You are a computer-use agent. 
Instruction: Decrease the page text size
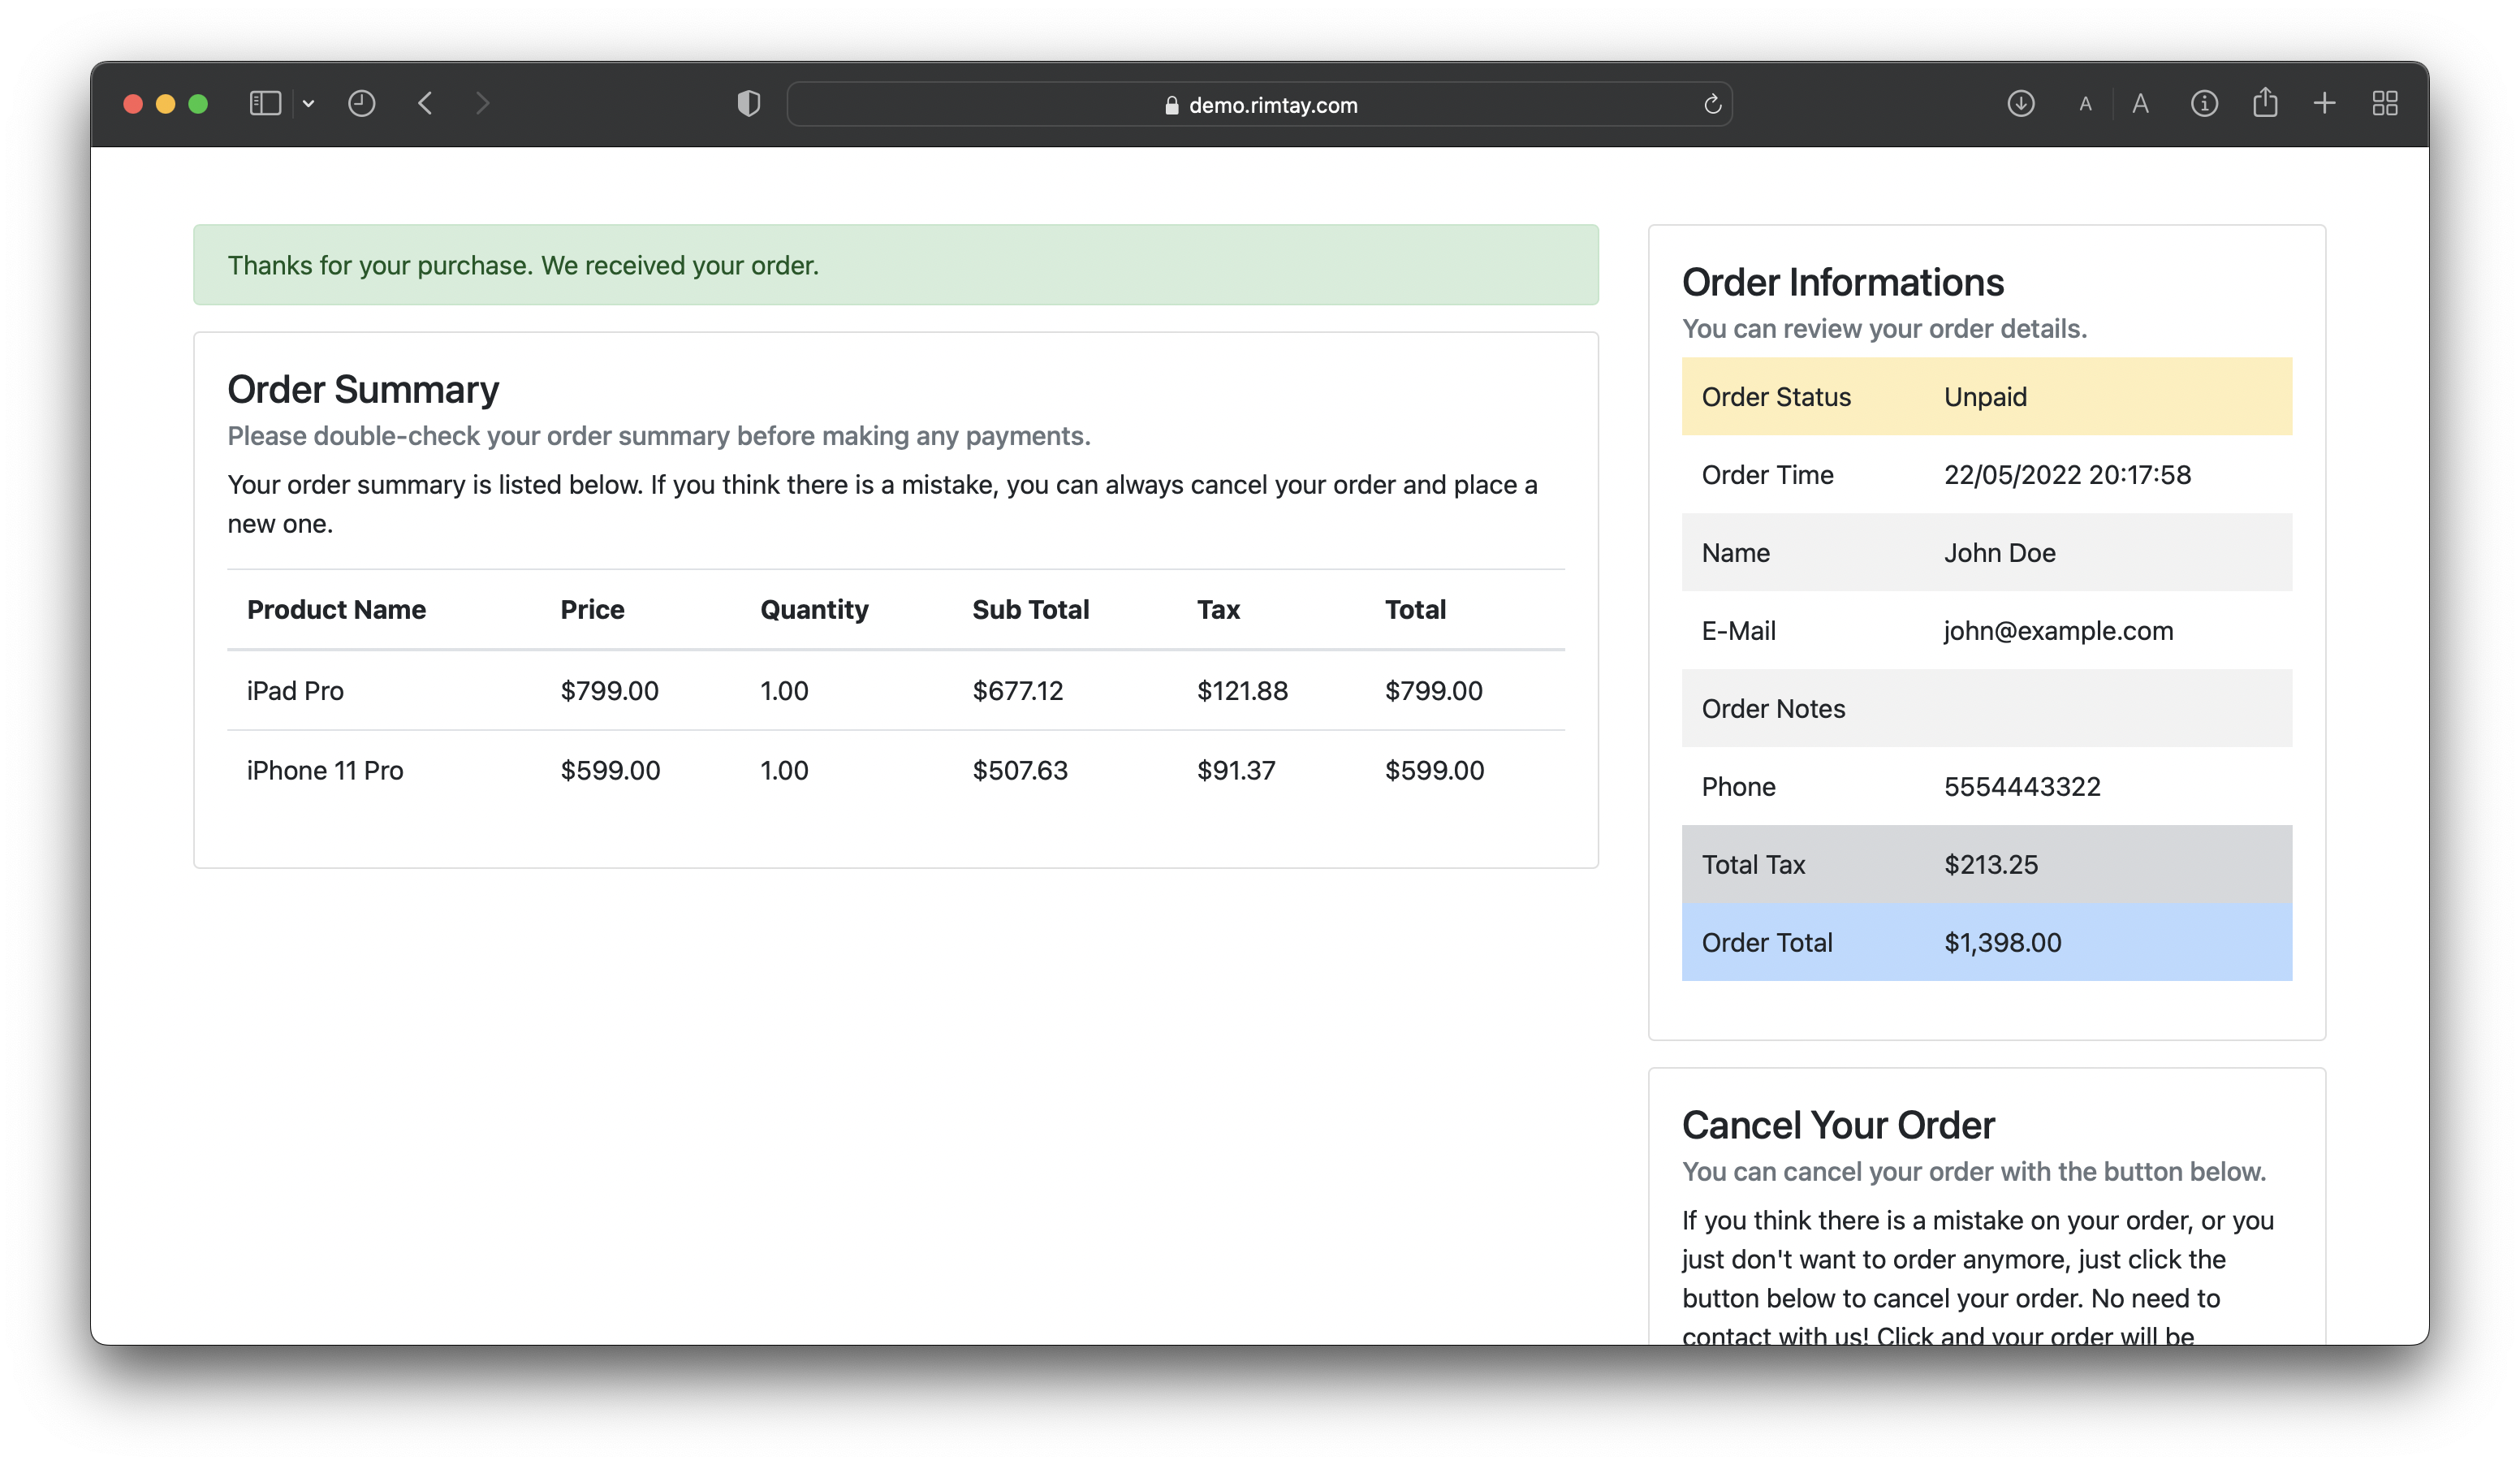click(x=2085, y=103)
